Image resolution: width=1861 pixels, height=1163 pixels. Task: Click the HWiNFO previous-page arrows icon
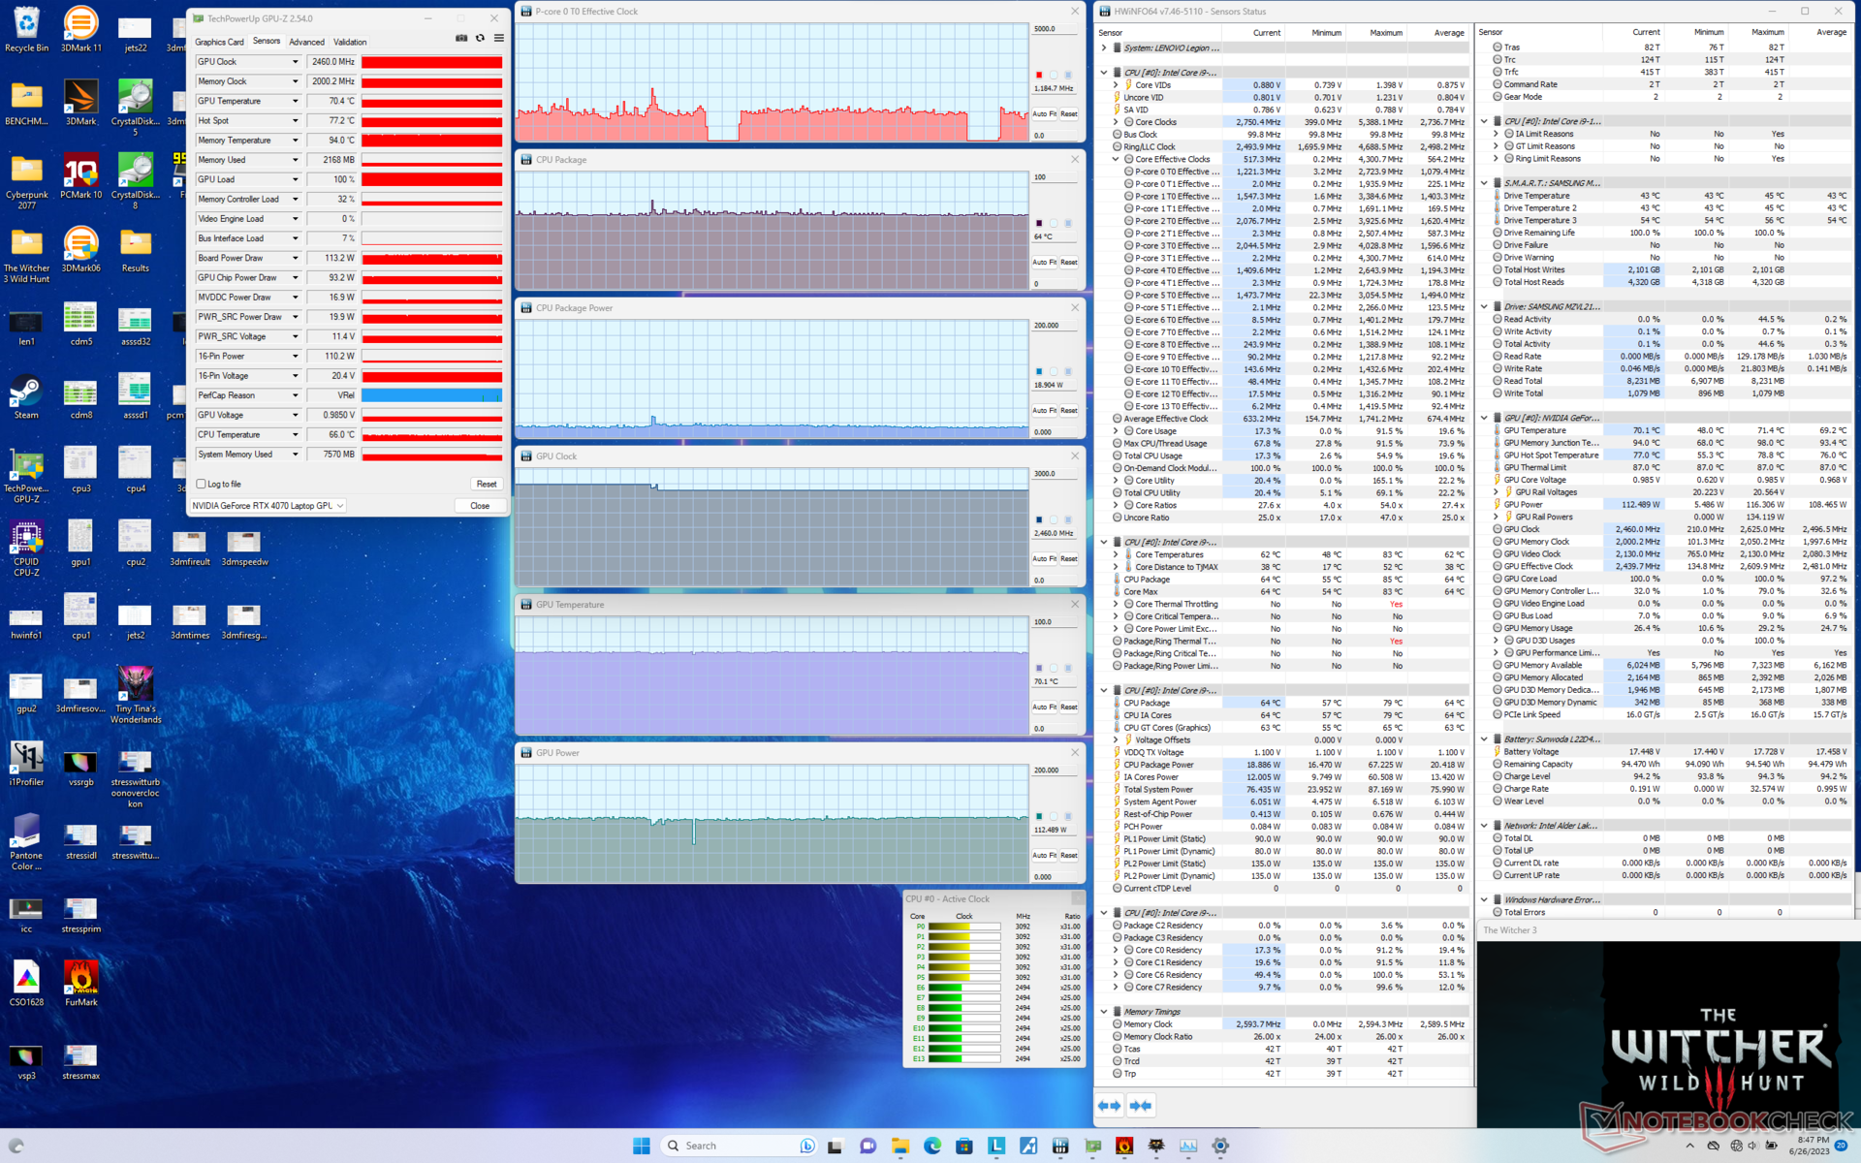[1109, 1105]
